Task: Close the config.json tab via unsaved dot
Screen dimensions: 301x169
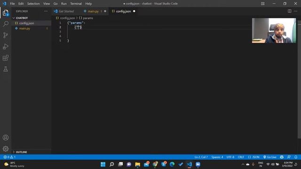Action: tap(134, 11)
